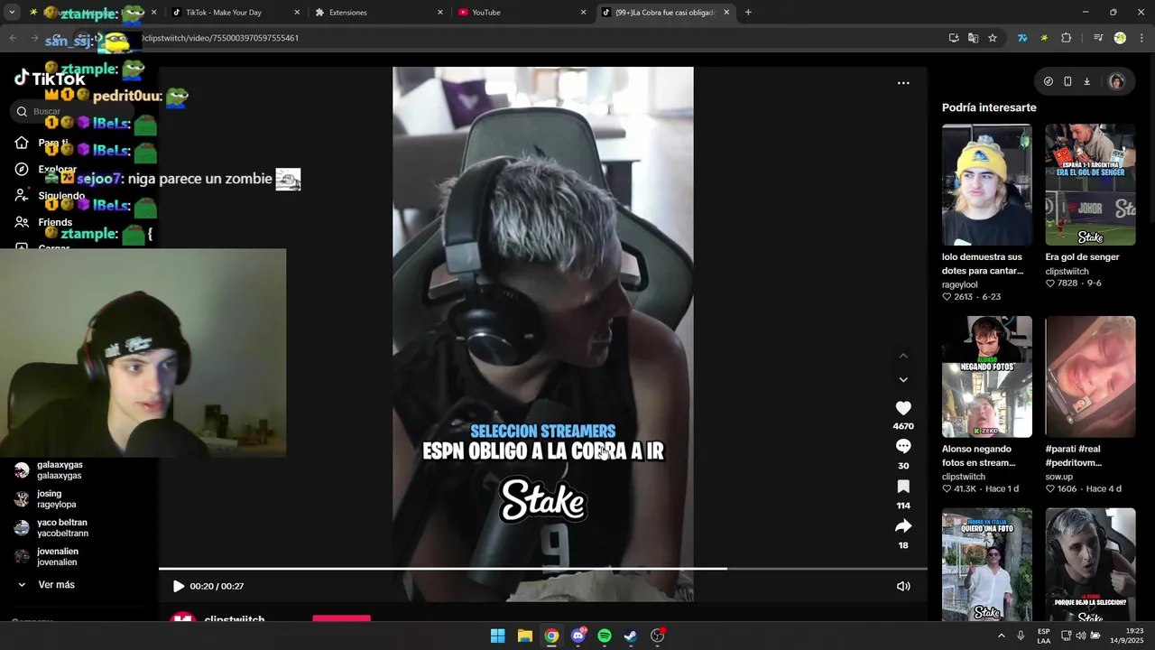Click the translate page icon

click(x=973, y=38)
